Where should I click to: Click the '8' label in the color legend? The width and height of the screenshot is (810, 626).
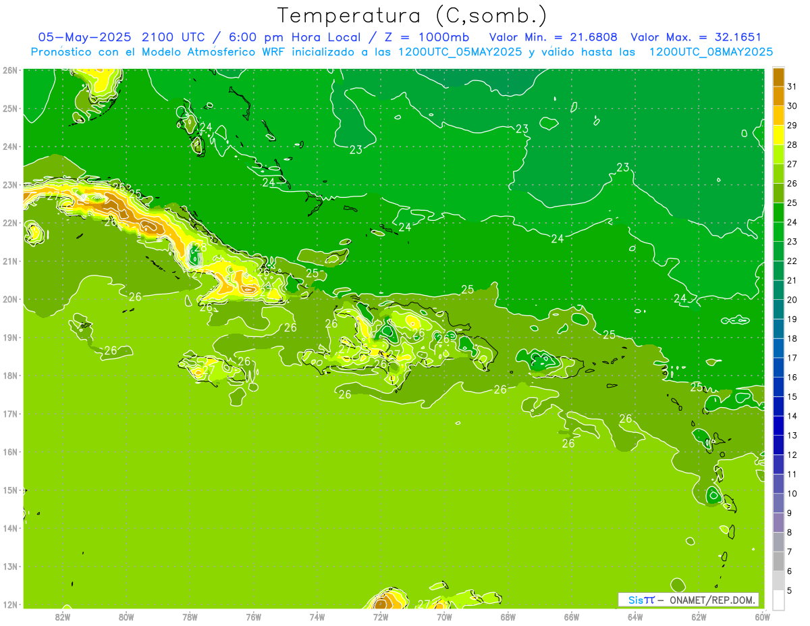click(x=790, y=532)
